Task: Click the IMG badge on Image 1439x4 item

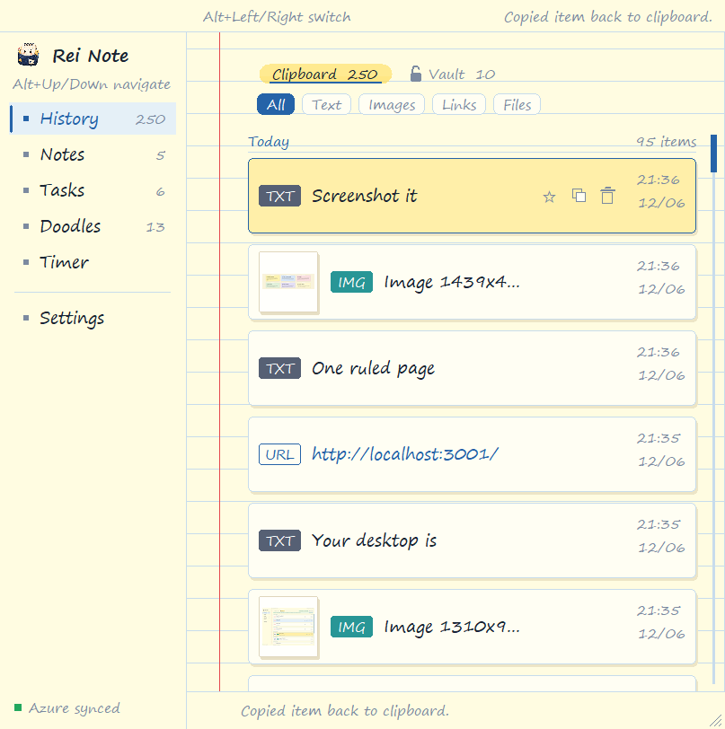Action: tap(351, 282)
